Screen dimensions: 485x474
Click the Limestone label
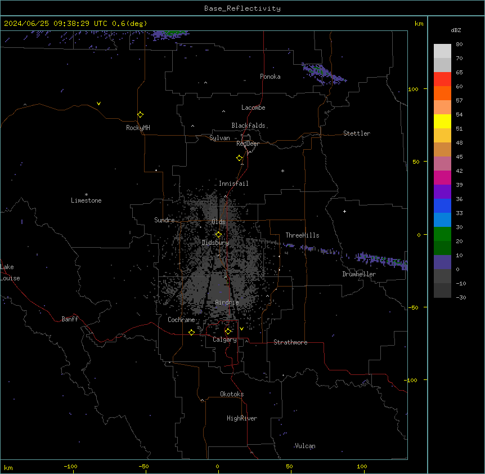86,200
